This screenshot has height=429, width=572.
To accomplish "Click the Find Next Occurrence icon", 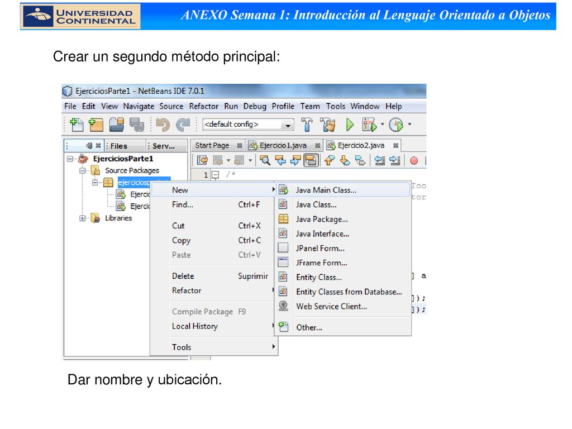I will tap(295, 160).
